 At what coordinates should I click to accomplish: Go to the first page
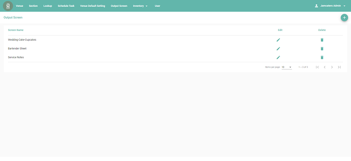tap(317, 67)
